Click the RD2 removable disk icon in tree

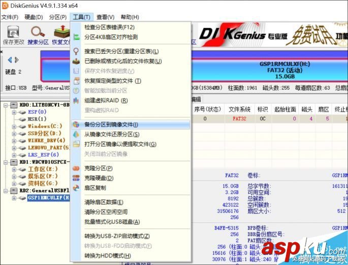click(14, 191)
